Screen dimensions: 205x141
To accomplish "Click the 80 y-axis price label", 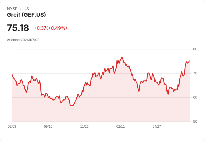I will pyautogui.click(x=195, y=49).
